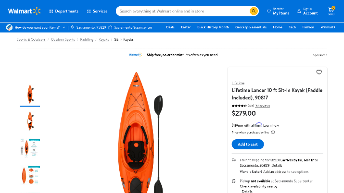The height and width of the screenshot is (193, 344).
Task: Click the star rating icons
Action: 239,106
